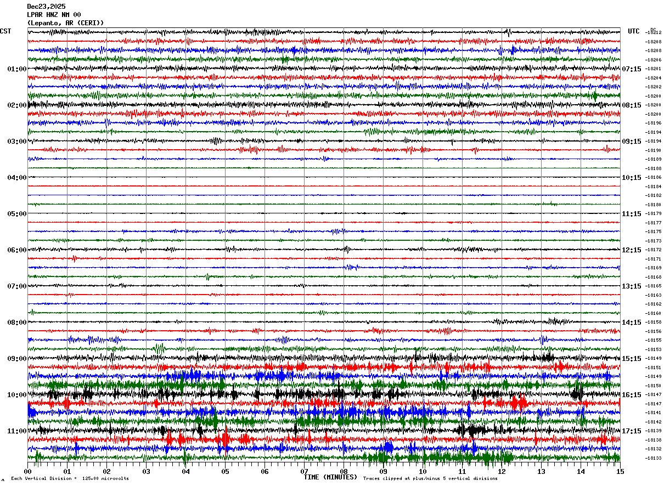Click the Traces clipped at plus/minus note
The height and width of the screenshot is (486, 664).
pos(430,479)
